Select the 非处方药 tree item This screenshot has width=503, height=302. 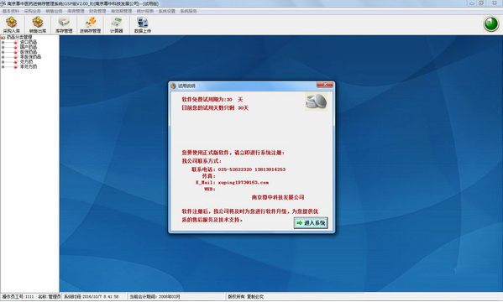[29, 66]
